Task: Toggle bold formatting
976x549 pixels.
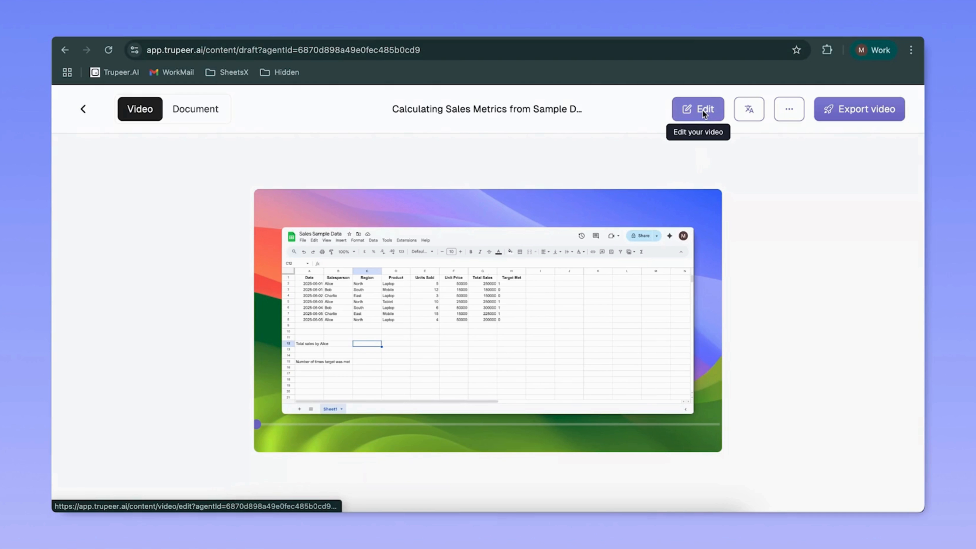Action: pos(471,252)
